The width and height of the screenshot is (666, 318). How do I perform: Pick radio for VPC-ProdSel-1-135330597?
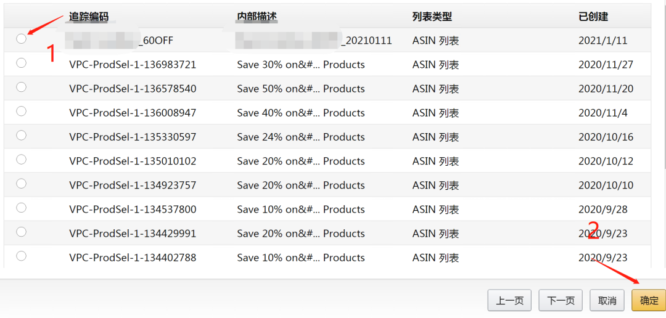22,135
